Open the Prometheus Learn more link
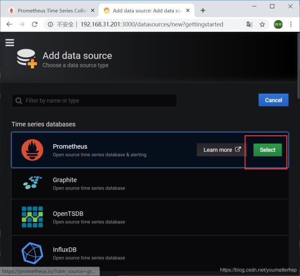The width and height of the screenshot is (300, 276). coord(222,150)
